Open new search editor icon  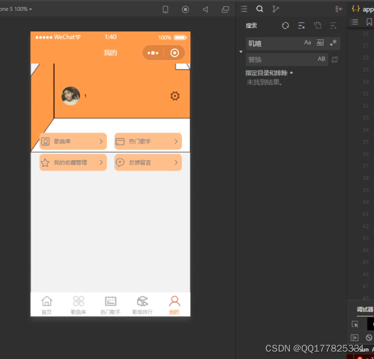[317, 25]
